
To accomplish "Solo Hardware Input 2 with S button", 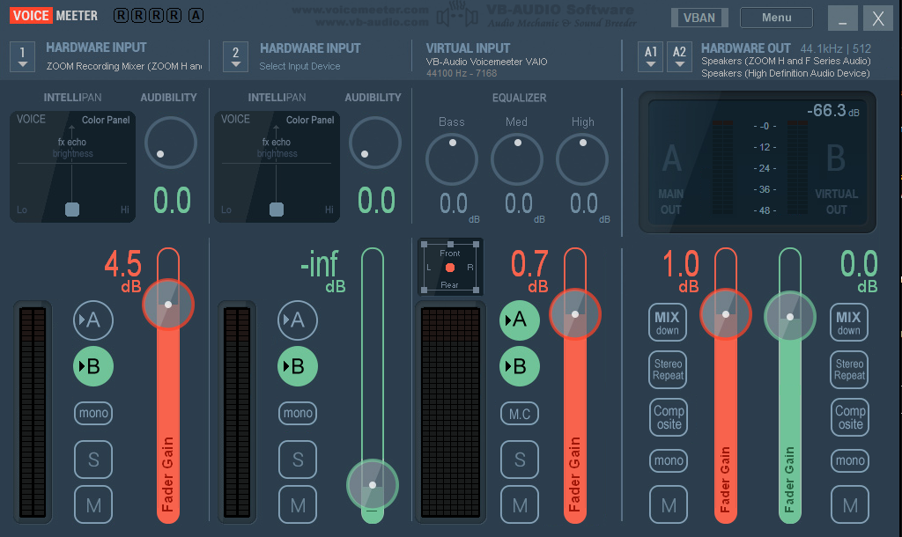I will coord(298,460).
